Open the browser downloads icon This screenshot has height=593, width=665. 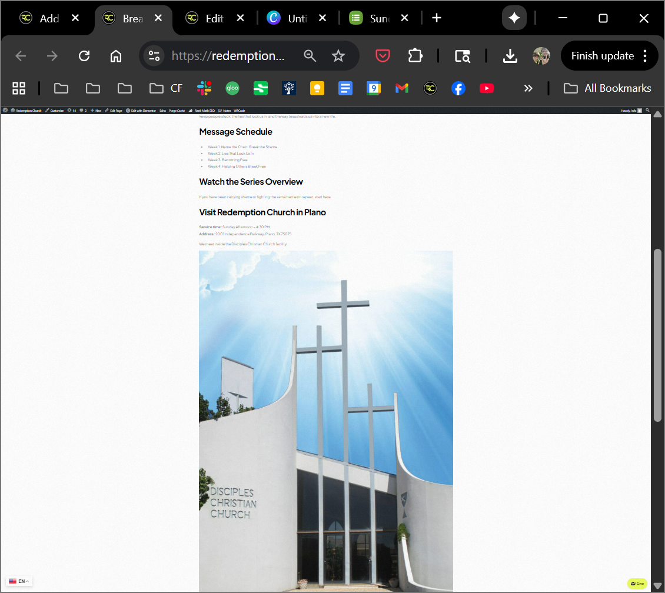(x=510, y=56)
